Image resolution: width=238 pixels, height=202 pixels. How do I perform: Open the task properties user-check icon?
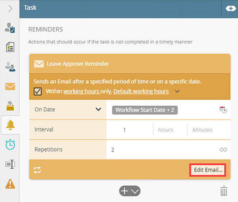[10, 28]
